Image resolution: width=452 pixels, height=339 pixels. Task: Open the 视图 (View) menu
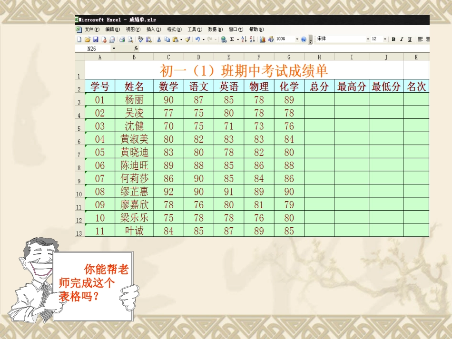pyautogui.click(x=133, y=29)
